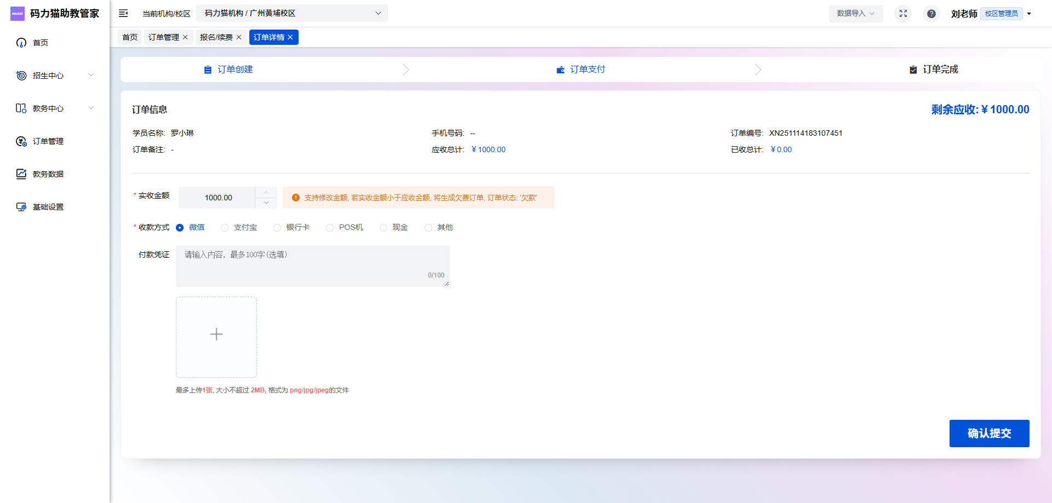Toggle fullscreen mode icon
The width and height of the screenshot is (1052, 503).
tap(903, 13)
